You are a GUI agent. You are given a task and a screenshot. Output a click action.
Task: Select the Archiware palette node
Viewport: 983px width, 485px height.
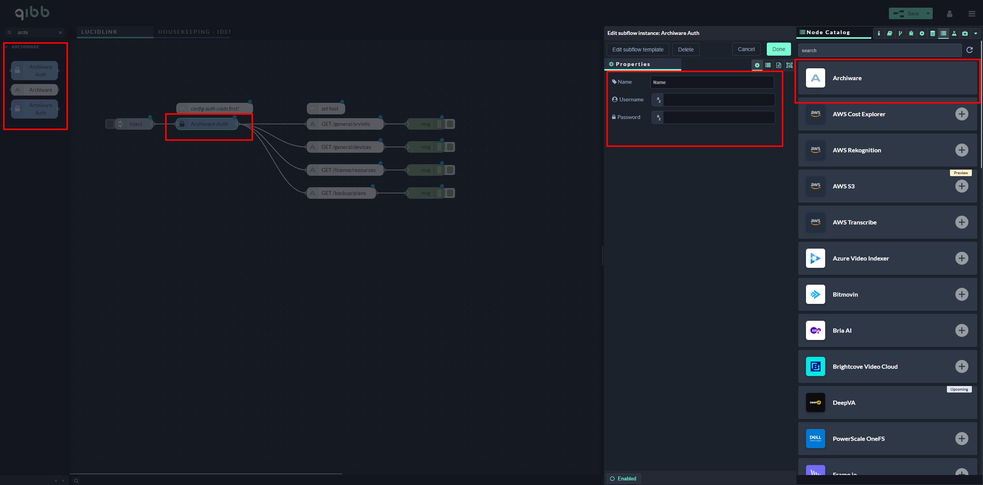[x=35, y=90]
